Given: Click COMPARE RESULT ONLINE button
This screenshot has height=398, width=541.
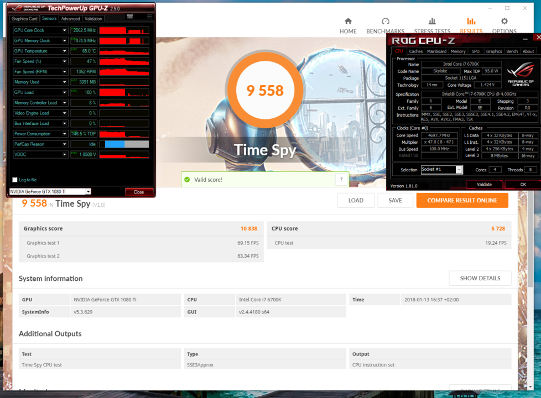Looking at the screenshot, I should [462, 200].
